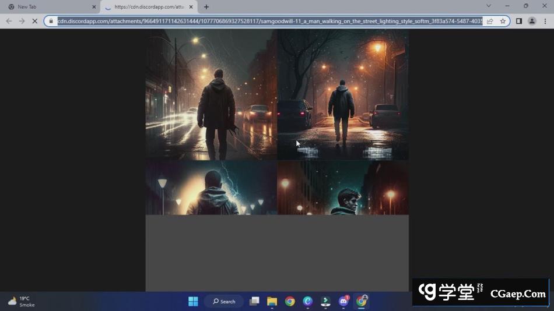Stop loading the page
This screenshot has height=311, width=554.
click(x=34, y=21)
